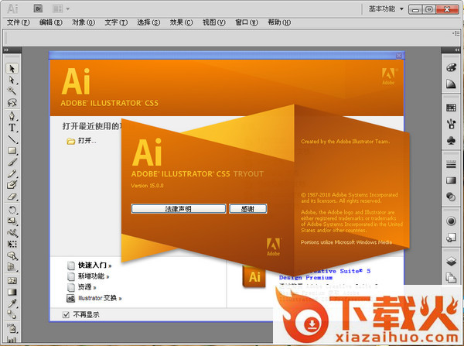Launch Adobe Bridge with Br icon
Screen dimensions: 464x346
coord(38,9)
